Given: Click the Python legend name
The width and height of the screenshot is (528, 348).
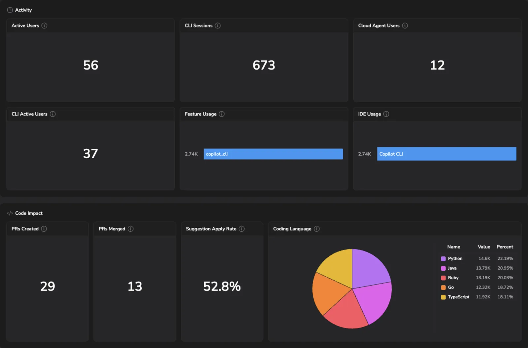Looking at the screenshot, I should point(455,259).
